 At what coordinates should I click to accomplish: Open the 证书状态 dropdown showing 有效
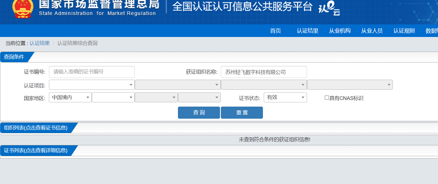coord(285,97)
